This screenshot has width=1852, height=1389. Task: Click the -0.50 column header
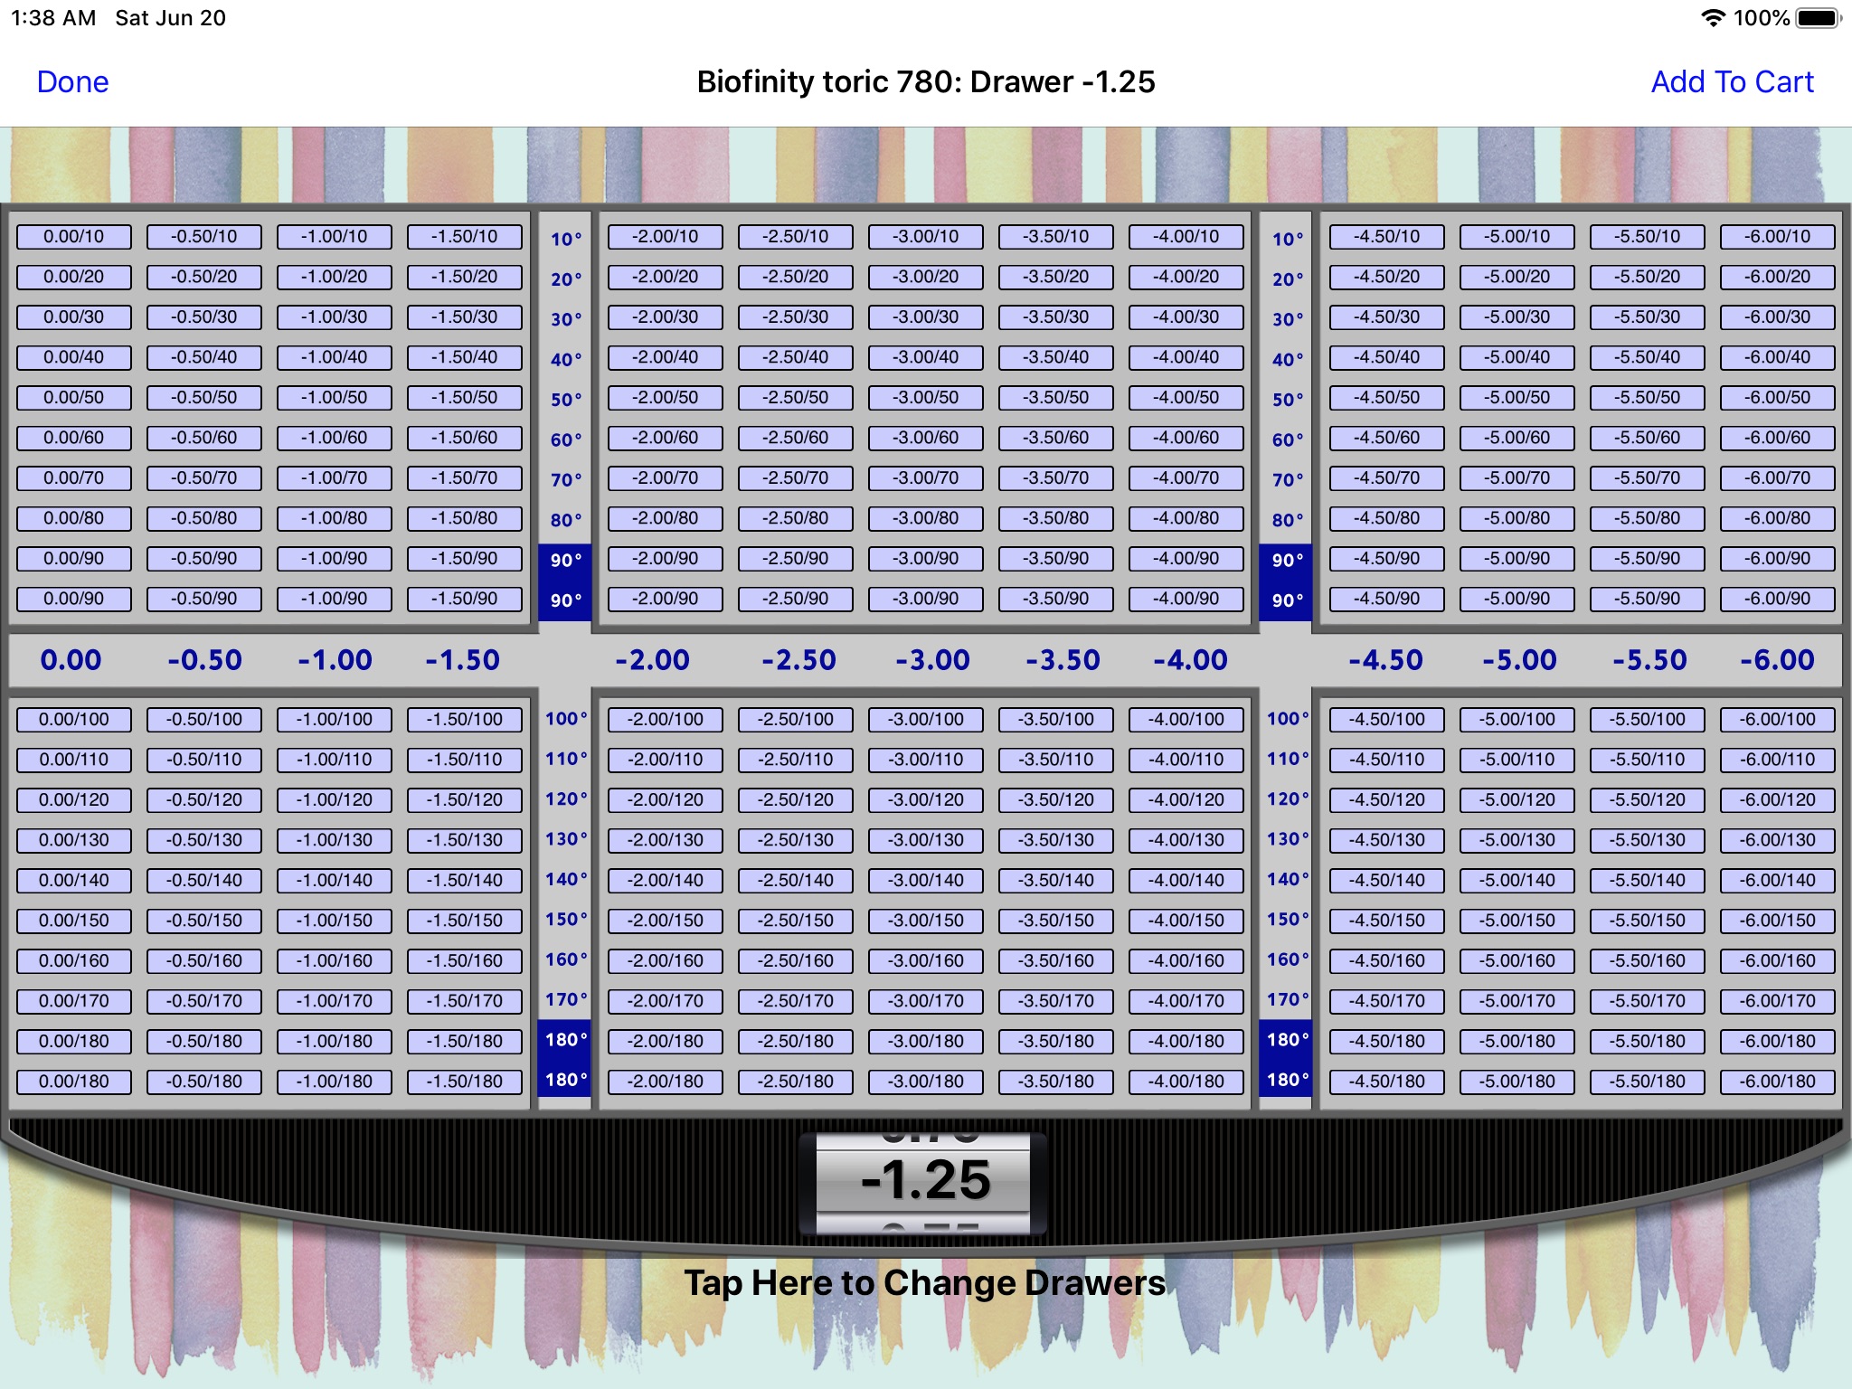coord(204,660)
